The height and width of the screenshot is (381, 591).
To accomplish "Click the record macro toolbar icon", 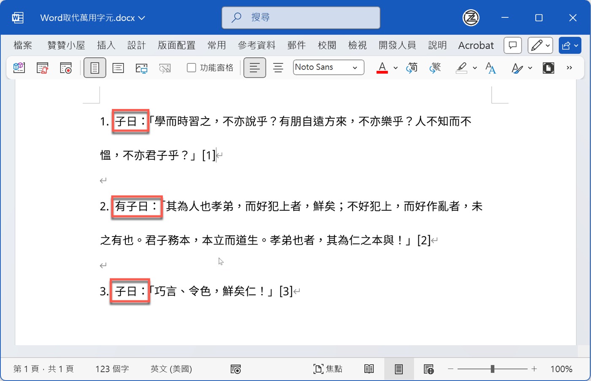I will coord(66,68).
